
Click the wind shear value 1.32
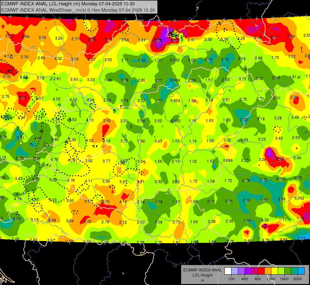click(x=265, y=220)
